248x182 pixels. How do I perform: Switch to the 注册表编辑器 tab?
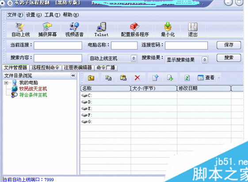78,68
